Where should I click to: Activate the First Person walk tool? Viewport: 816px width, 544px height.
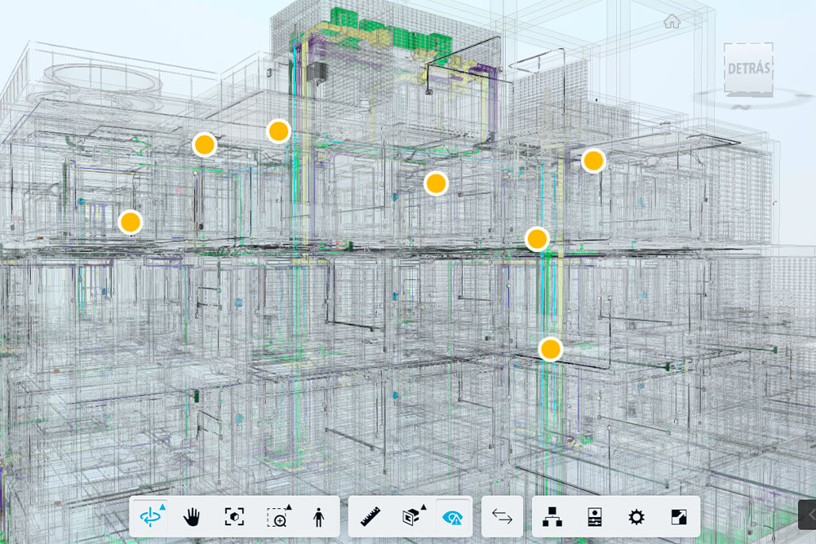[318, 517]
